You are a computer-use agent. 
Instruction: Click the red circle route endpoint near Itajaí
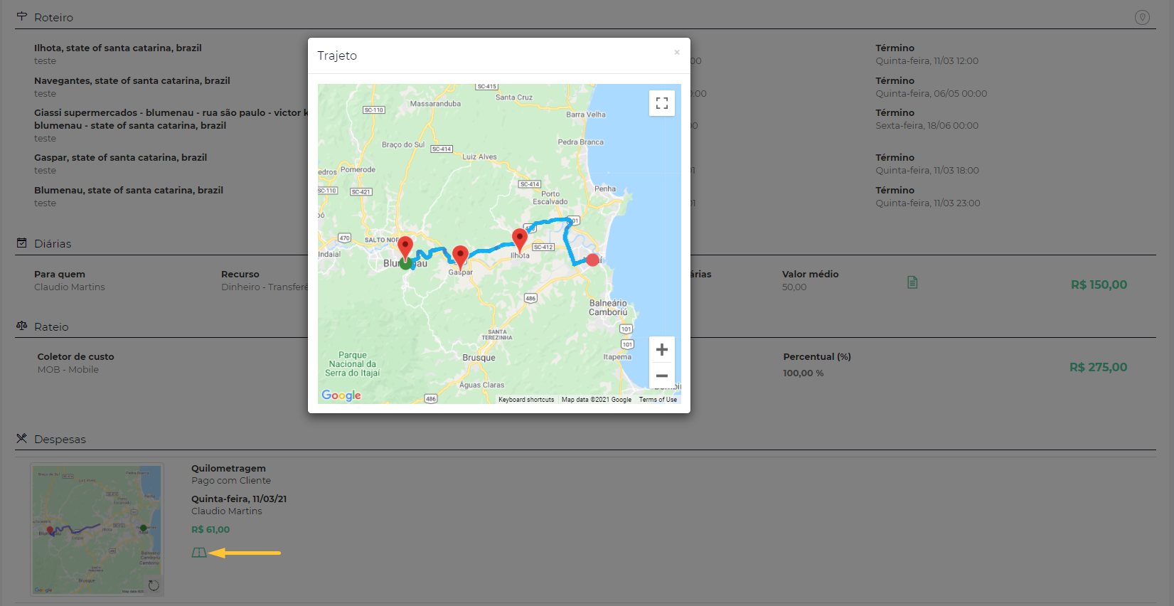pyautogui.click(x=592, y=260)
